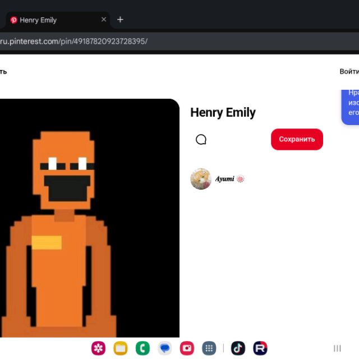The image size is (359, 359).
Task: Open Ayumi's profile avatar
Action: tap(201, 179)
